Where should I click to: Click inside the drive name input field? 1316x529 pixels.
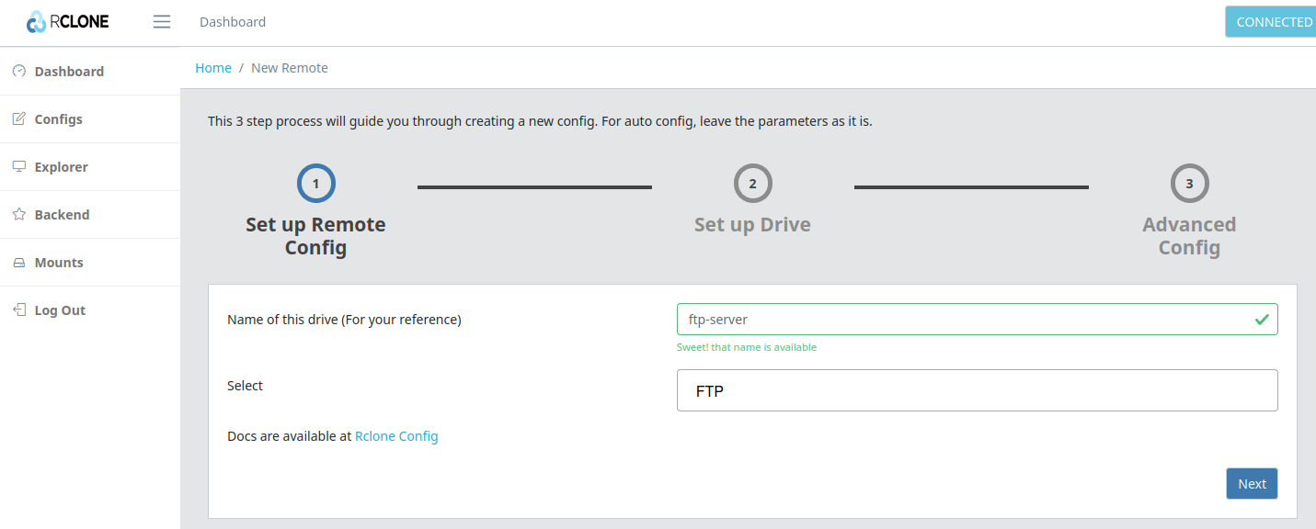920,319
